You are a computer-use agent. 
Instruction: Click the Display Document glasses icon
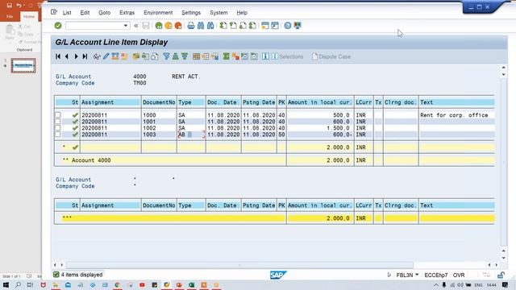(97, 56)
